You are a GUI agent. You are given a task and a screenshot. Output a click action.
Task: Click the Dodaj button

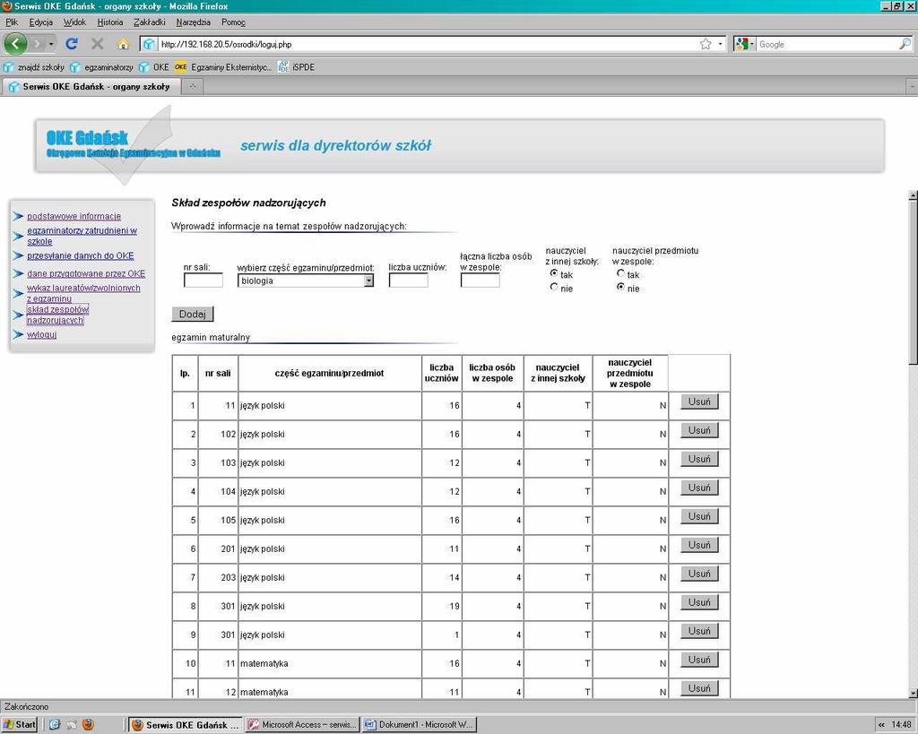193,314
